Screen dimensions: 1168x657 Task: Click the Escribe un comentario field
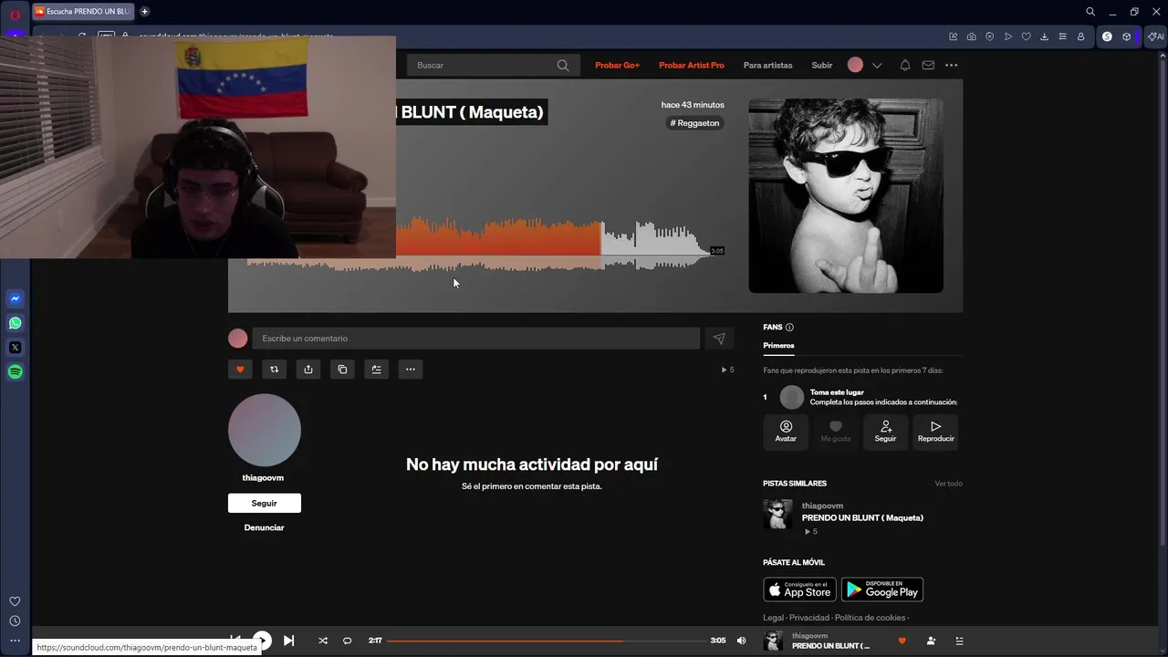[476, 339]
